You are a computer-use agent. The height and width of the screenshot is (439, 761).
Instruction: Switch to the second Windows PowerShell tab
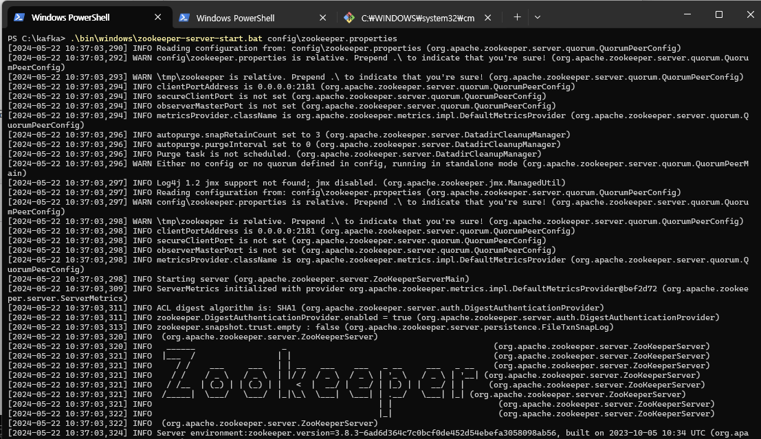click(x=254, y=17)
